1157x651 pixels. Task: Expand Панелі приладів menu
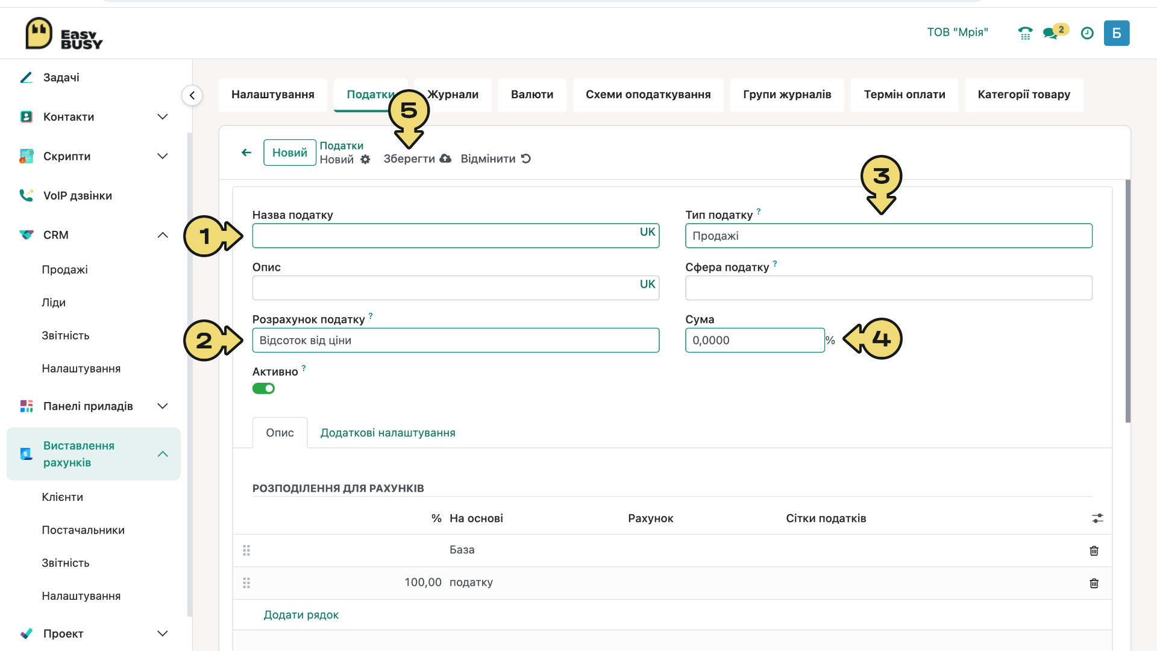[x=162, y=406]
